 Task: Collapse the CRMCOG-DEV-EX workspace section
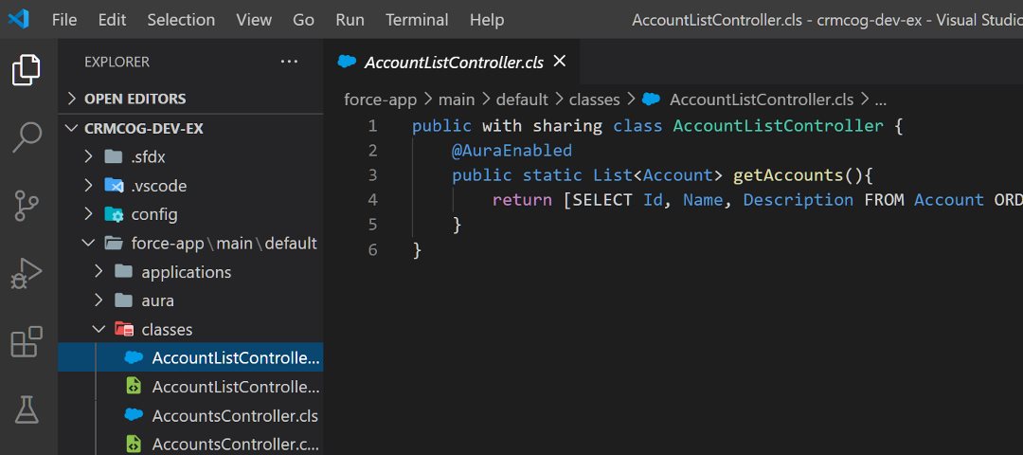(72, 129)
